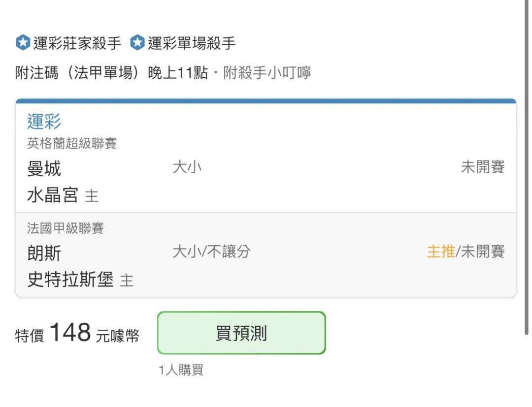Click the 1人購買 purchase count
The height and width of the screenshot is (407, 532).
tap(181, 370)
